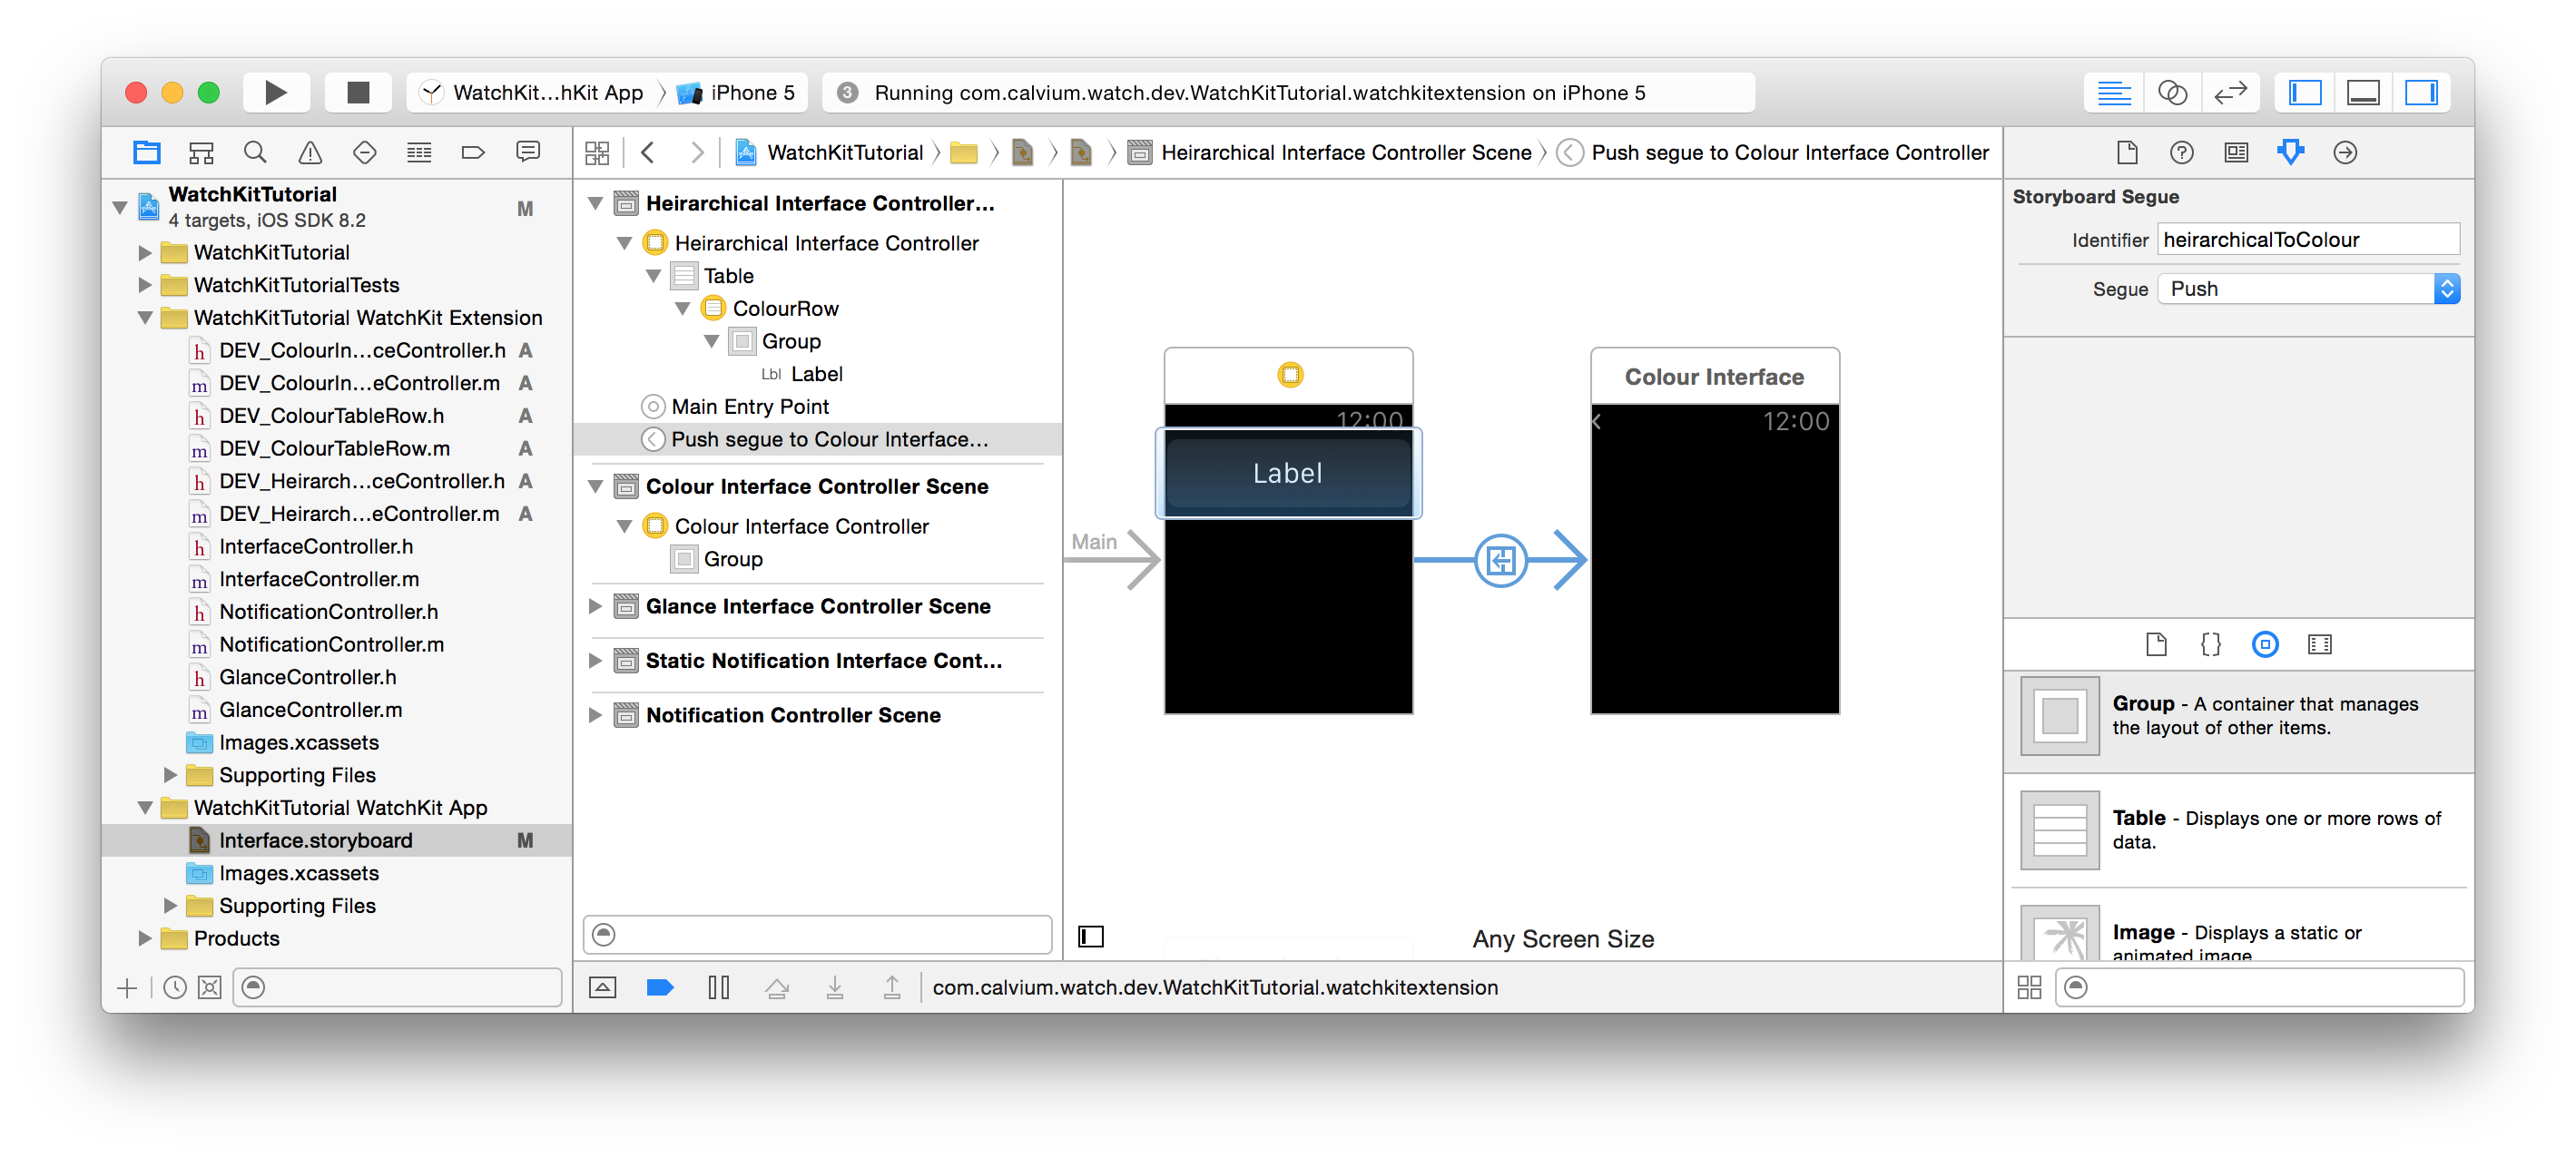Screen dimensions: 2576x1158
Task: Expand the Notification Controller Scene
Action: 595,715
